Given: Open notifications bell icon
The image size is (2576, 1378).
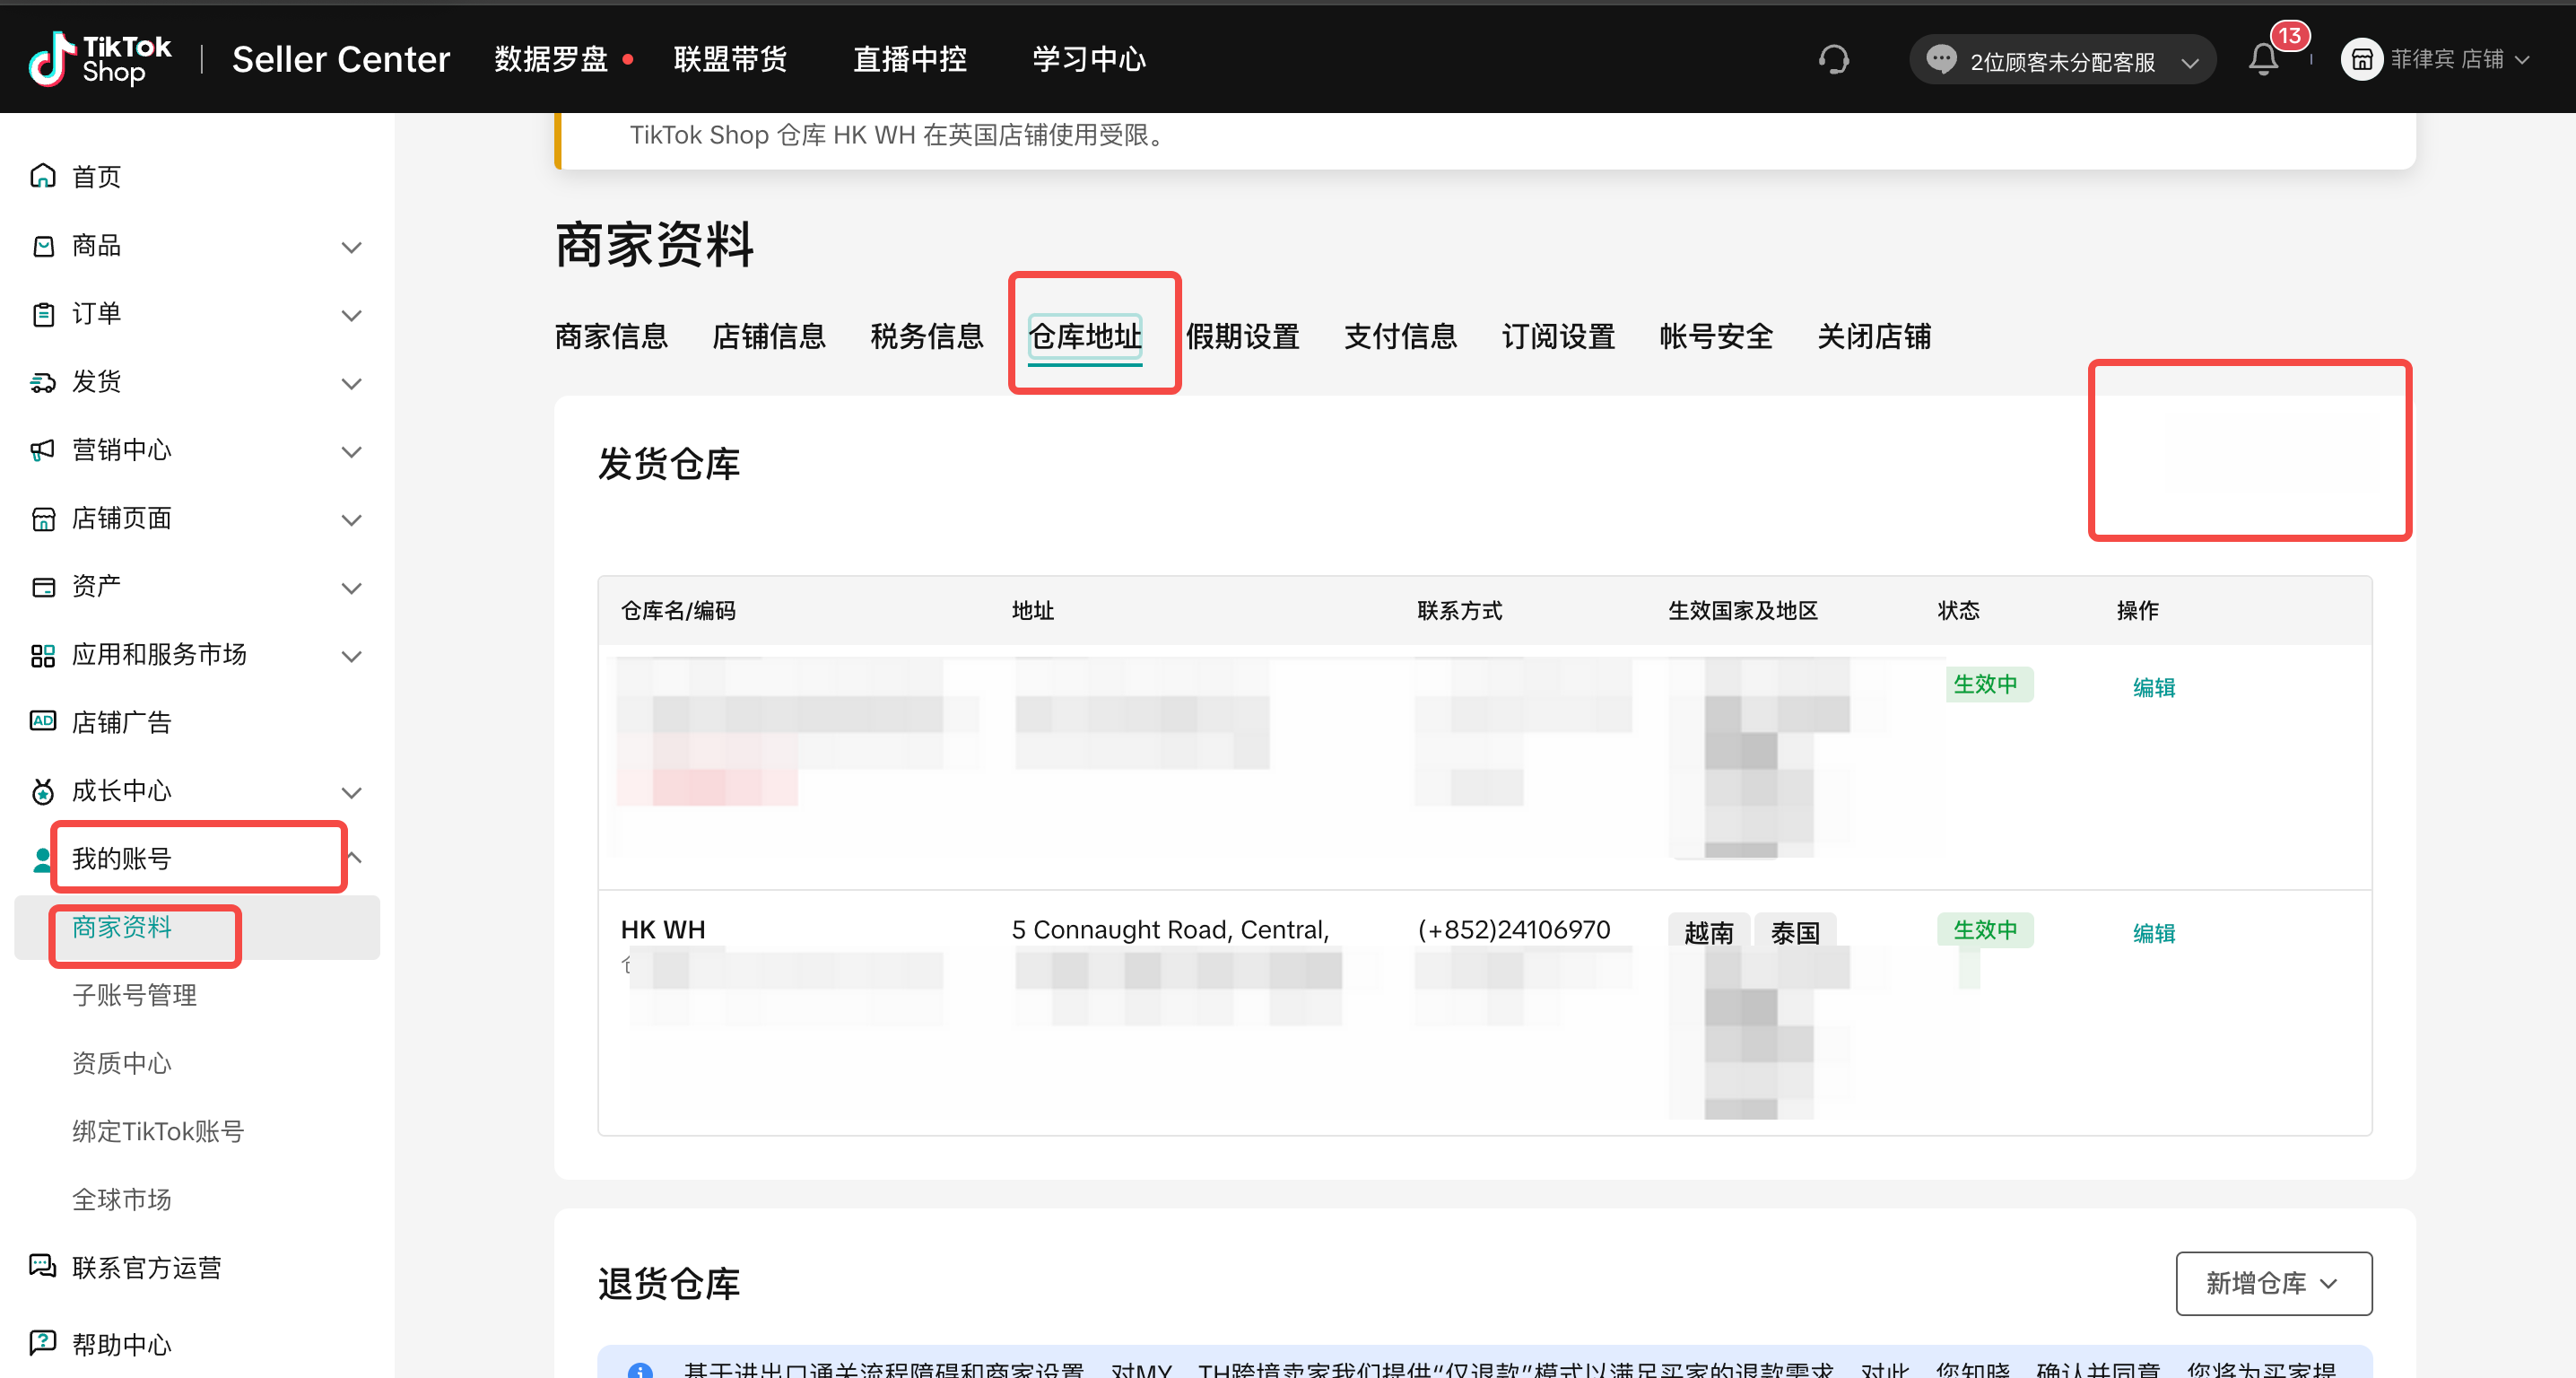Looking at the screenshot, I should coord(2264,60).
